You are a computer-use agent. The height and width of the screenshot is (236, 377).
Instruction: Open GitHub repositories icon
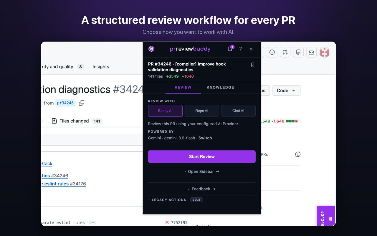click(x=298, y=52)
